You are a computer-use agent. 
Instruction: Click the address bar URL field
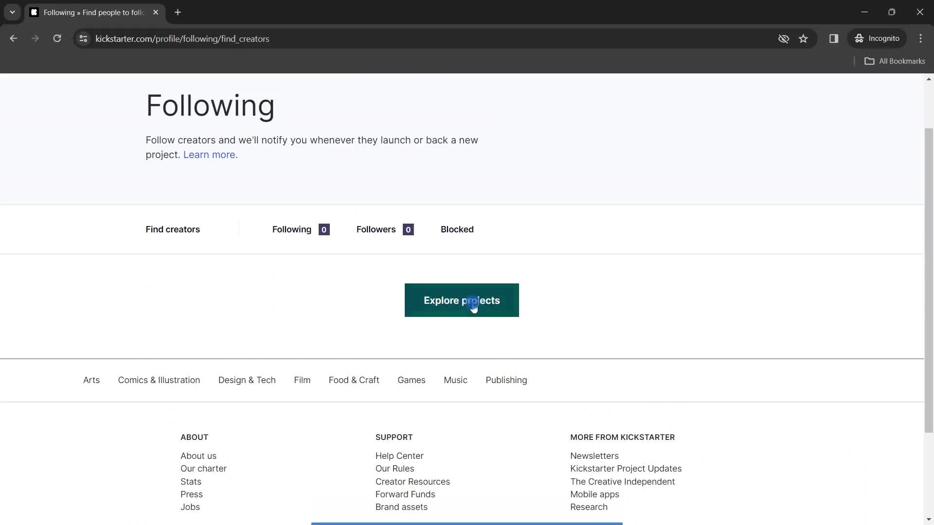182,38
